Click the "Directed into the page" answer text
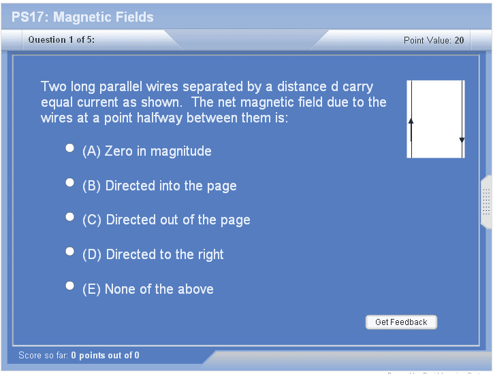This screenshot has width=493, height=374. tap(170, 186)
